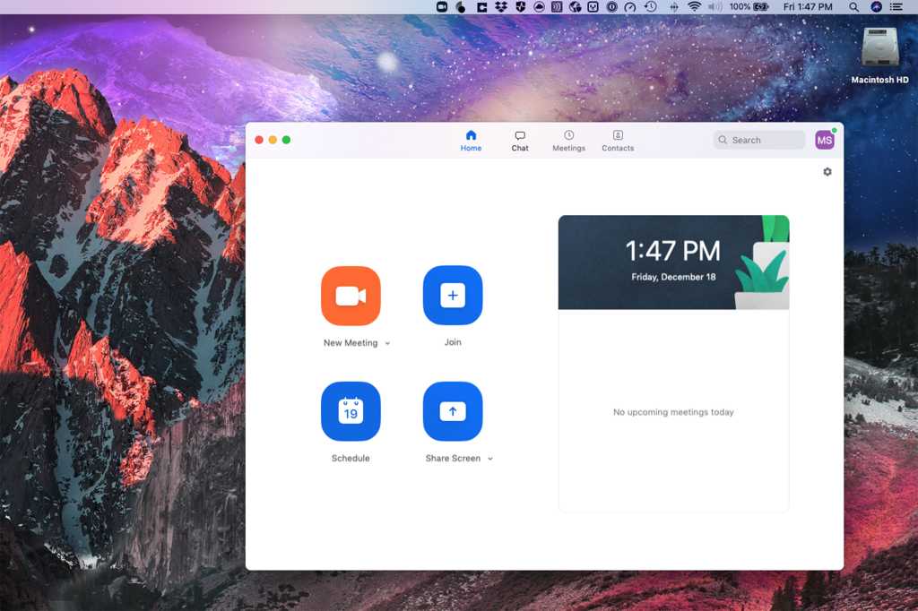Open the Macintosh HD desktop drive
The image size is (918, 611).
879,56
